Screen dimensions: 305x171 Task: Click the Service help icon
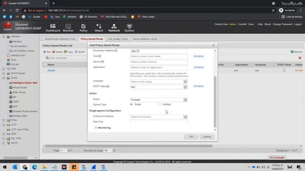(x=103, y=61)
